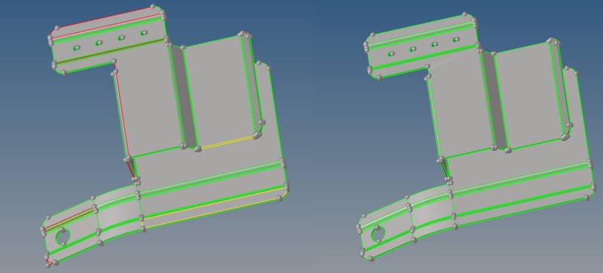Select the raised box front face on right model
The height and width of the screenshot is (273, 603).
point(530,95)
